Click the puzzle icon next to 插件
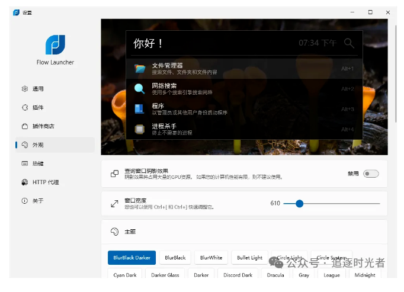This screenshot has width=404, height=292. pos(25,107)
